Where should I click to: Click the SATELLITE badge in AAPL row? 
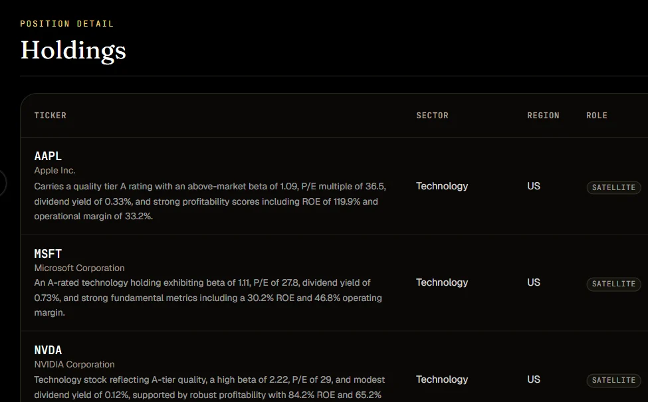[x=613, y=187]
